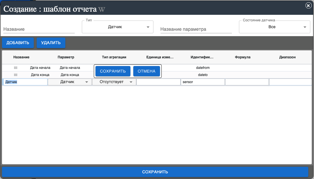Click the small СОХРАНИТЬ button in popup

click(113, 71)
